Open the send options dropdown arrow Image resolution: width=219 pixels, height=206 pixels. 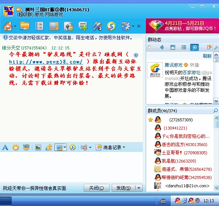(x=139, y=188)
